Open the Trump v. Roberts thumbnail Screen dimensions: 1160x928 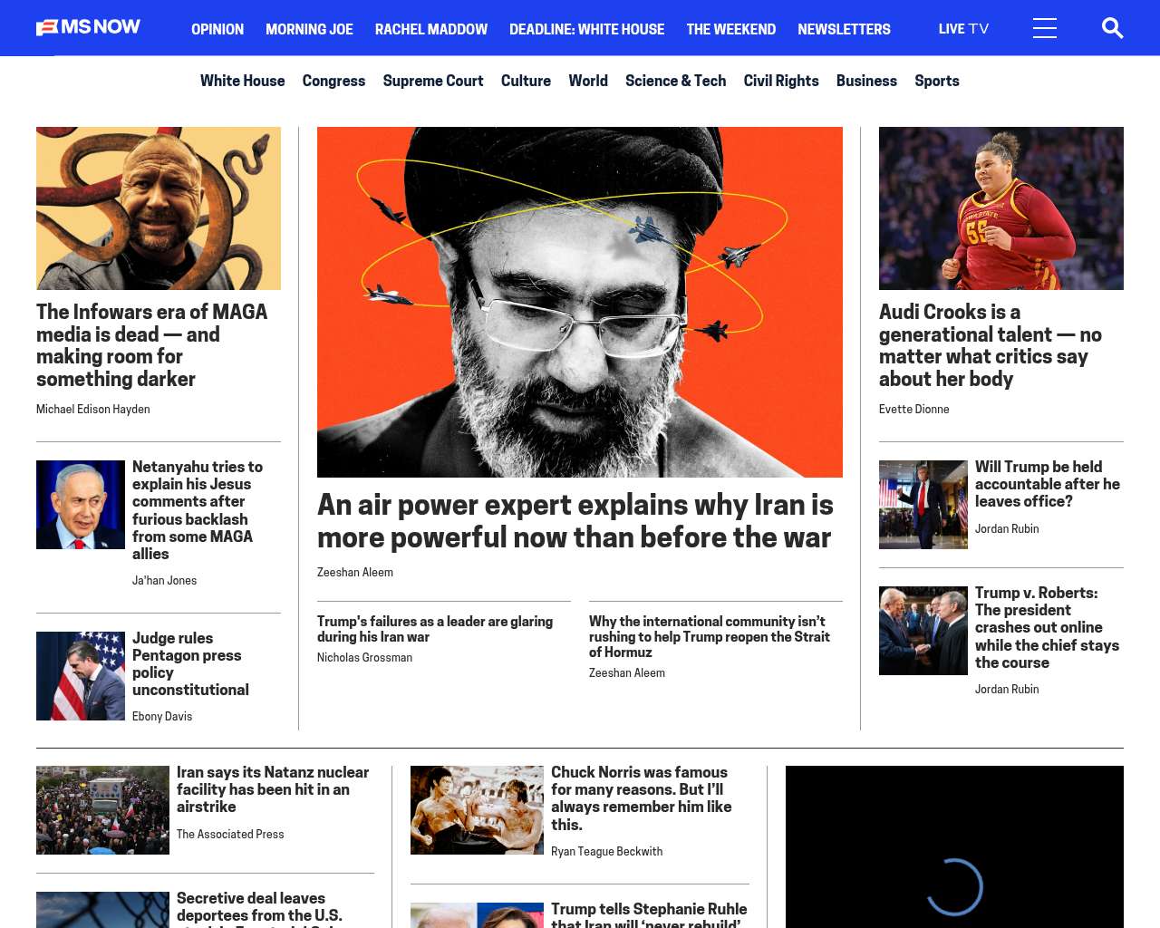point(923,631)
